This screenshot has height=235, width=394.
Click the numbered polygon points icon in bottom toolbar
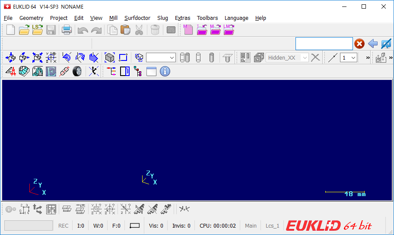(24, 209)
